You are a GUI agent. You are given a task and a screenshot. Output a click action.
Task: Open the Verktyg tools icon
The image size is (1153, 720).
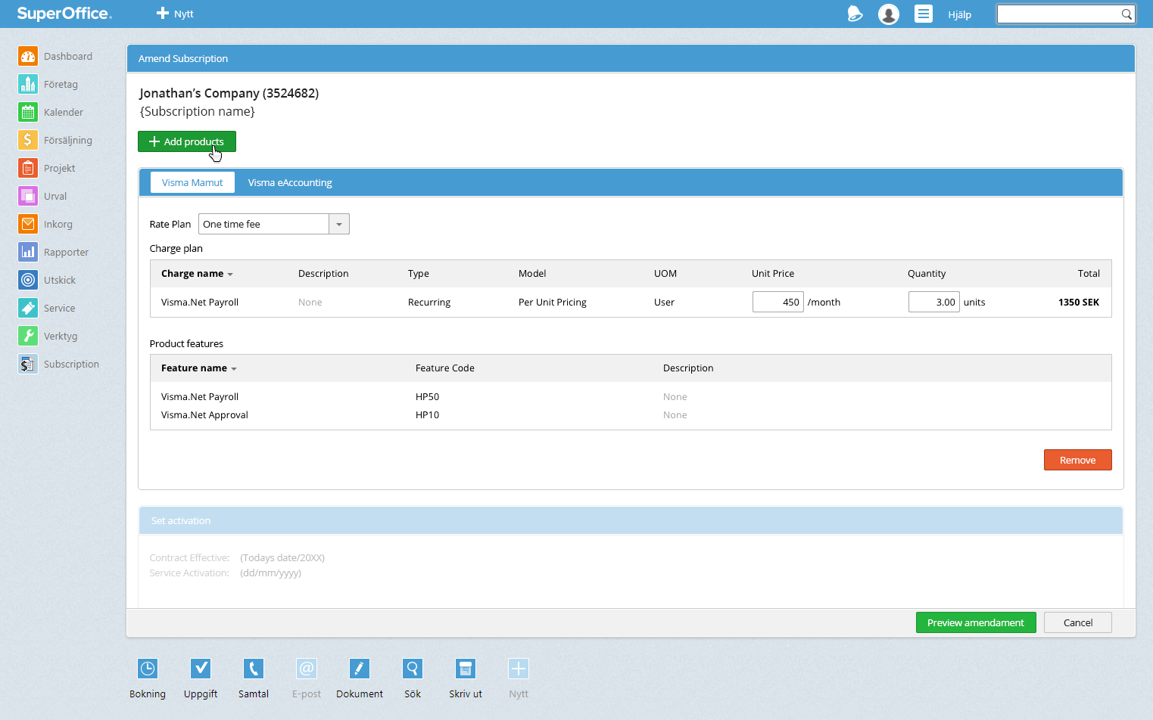click(x=28, y=336)
